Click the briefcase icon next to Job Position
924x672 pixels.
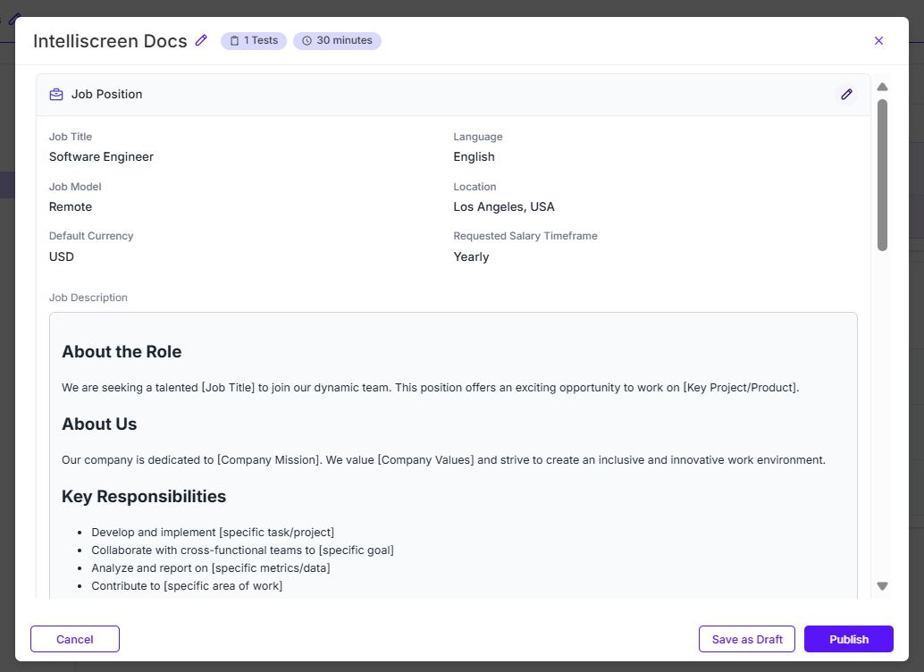tap(56, 95)
